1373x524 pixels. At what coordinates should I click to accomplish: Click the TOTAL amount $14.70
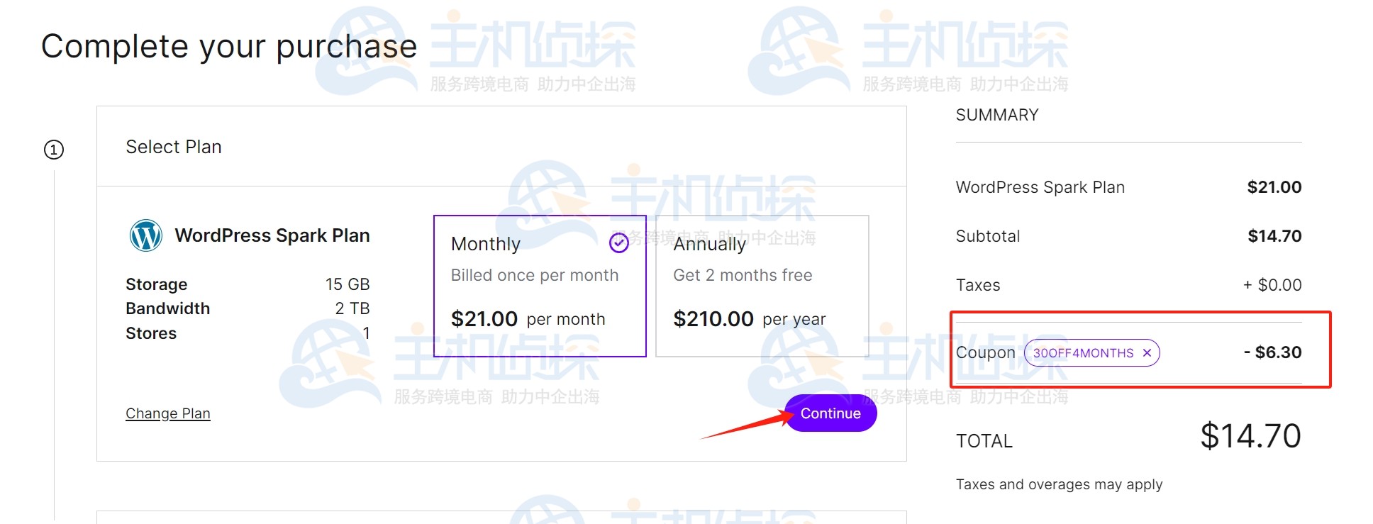coord(1250,435)
